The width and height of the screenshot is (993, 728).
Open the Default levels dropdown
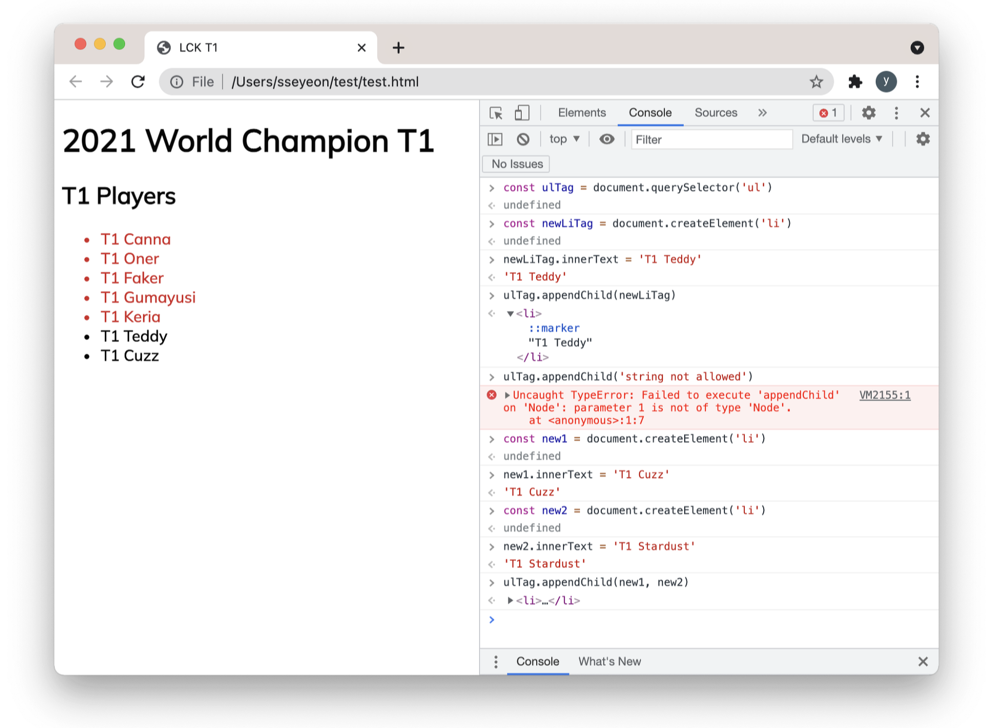tap(842, 140)
